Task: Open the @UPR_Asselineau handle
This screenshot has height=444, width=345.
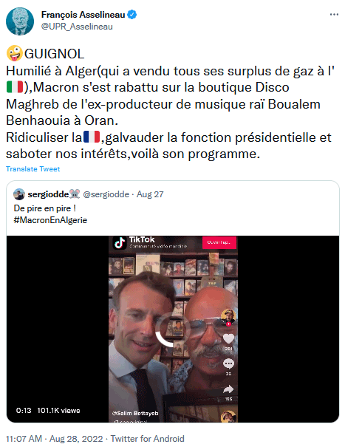Action: (x=77, y=27)
